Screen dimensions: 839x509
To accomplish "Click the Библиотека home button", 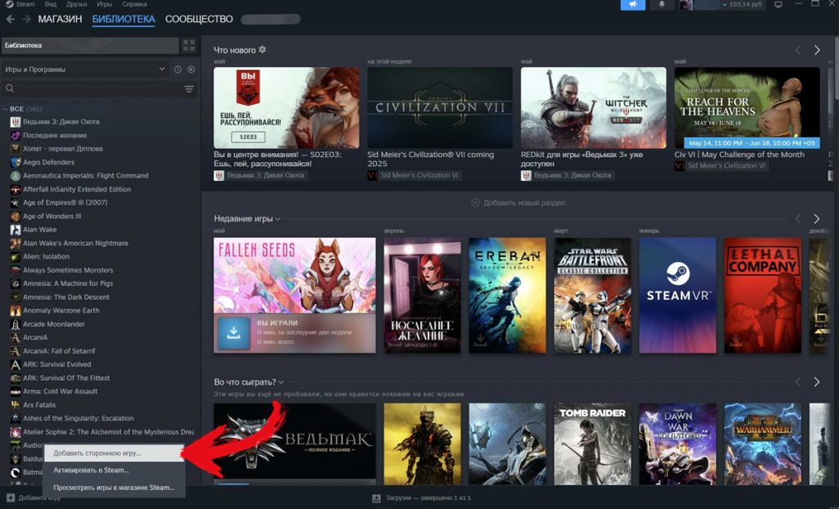I will click(90, 46).
